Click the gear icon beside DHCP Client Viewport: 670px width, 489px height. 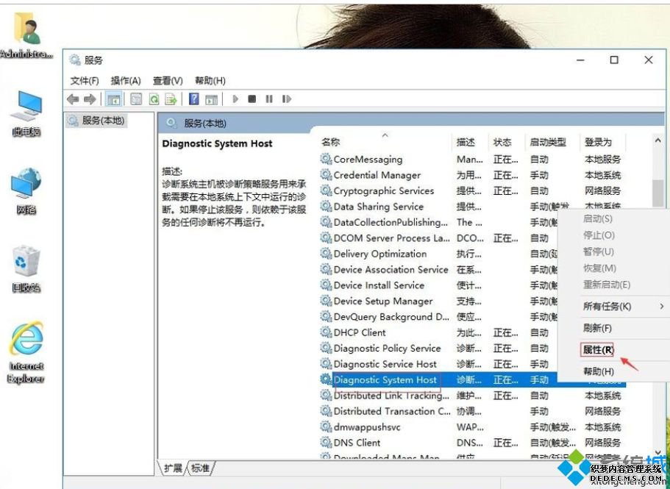pyautogui.click(x=326, y=332)
